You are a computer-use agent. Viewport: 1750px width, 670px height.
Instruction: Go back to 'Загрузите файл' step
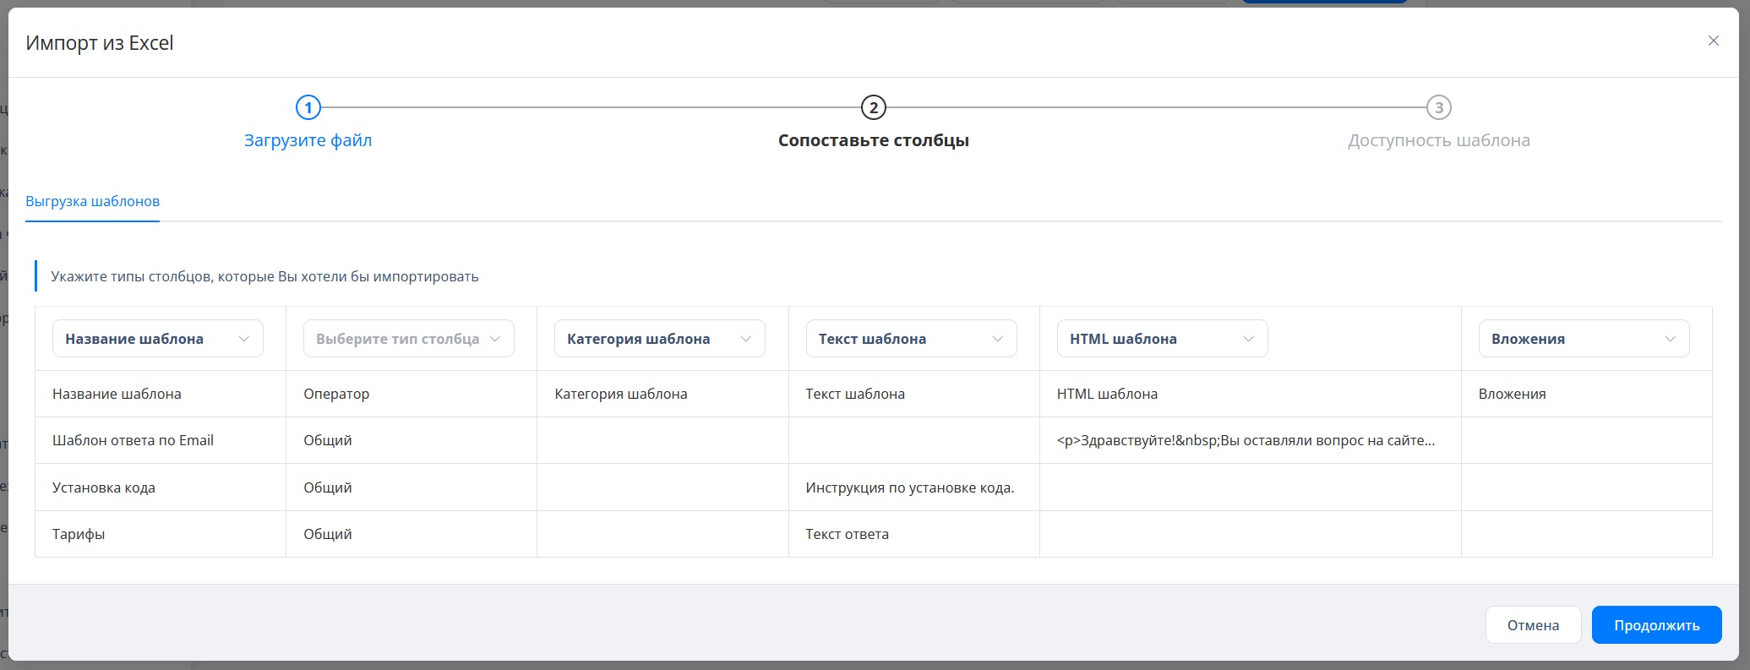(308, 140)
